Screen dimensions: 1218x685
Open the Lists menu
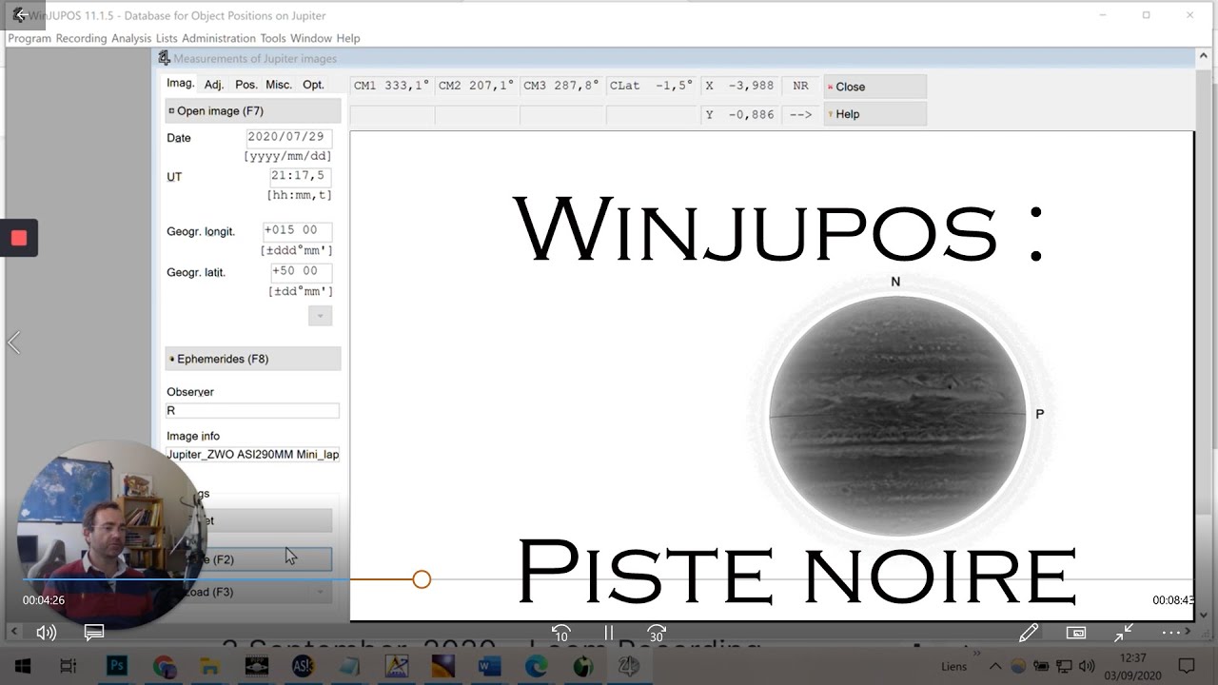coord(167,38)
